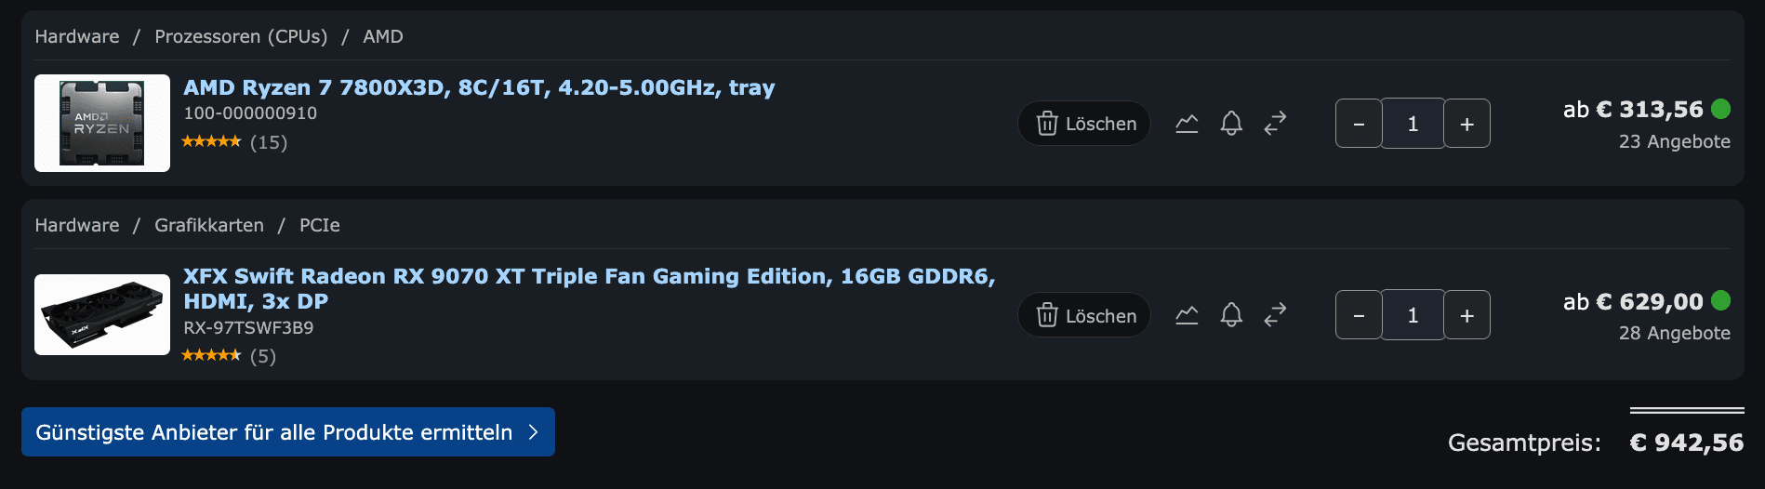Open XFX Swift Radeon RX 9070 XT product link
Screen dimensions: 1765x489
tap(589, 277)
